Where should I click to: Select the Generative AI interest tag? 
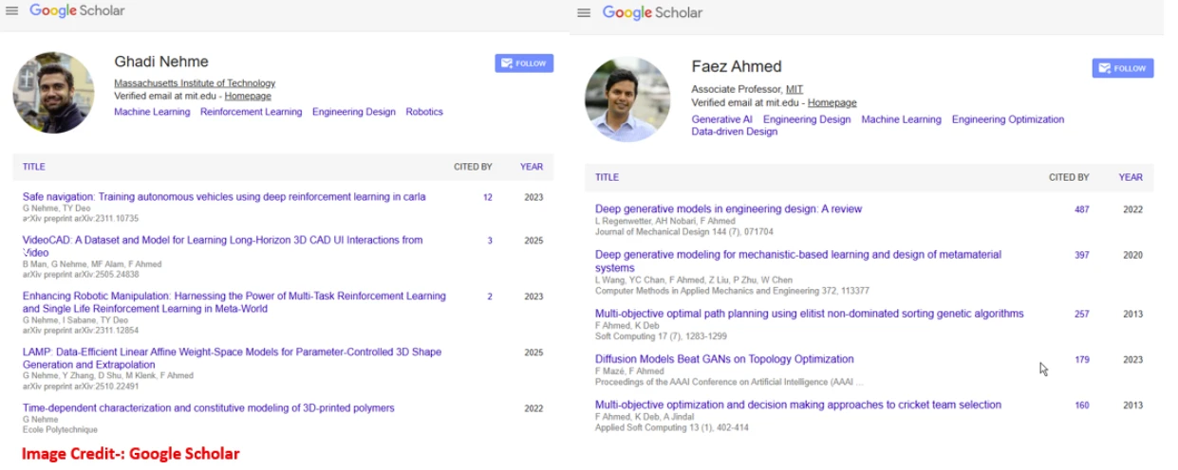(x=721, y=119)
